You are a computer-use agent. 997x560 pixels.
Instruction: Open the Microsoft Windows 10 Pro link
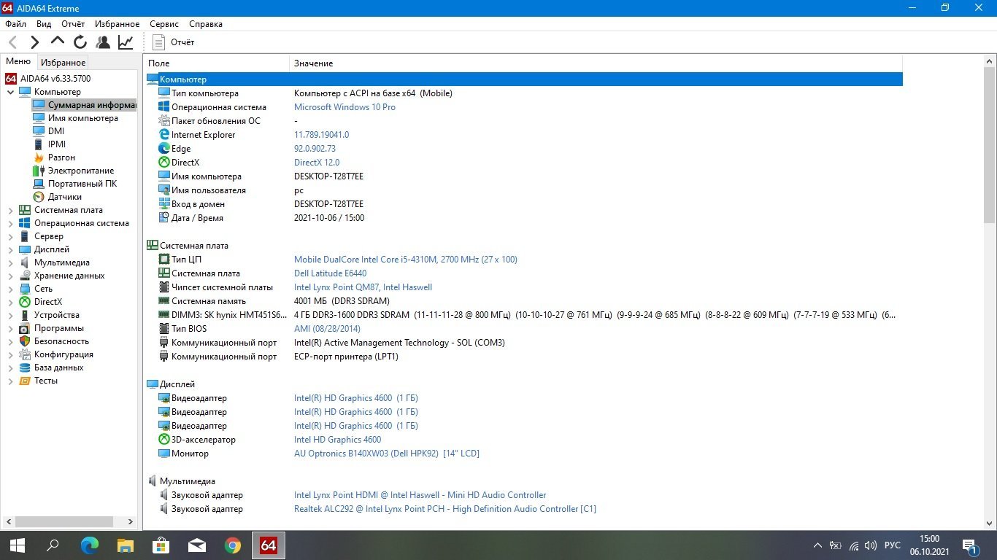pos(344,107)
